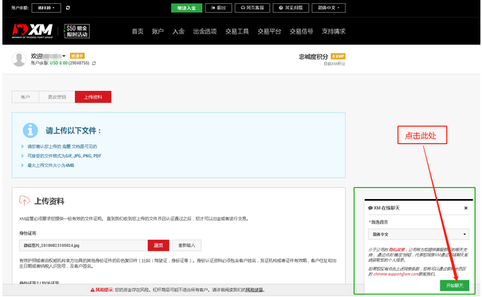Click the 0 XMP loyalty points badge
Viewport: 482px width, 297px height.
pos(338,57)
